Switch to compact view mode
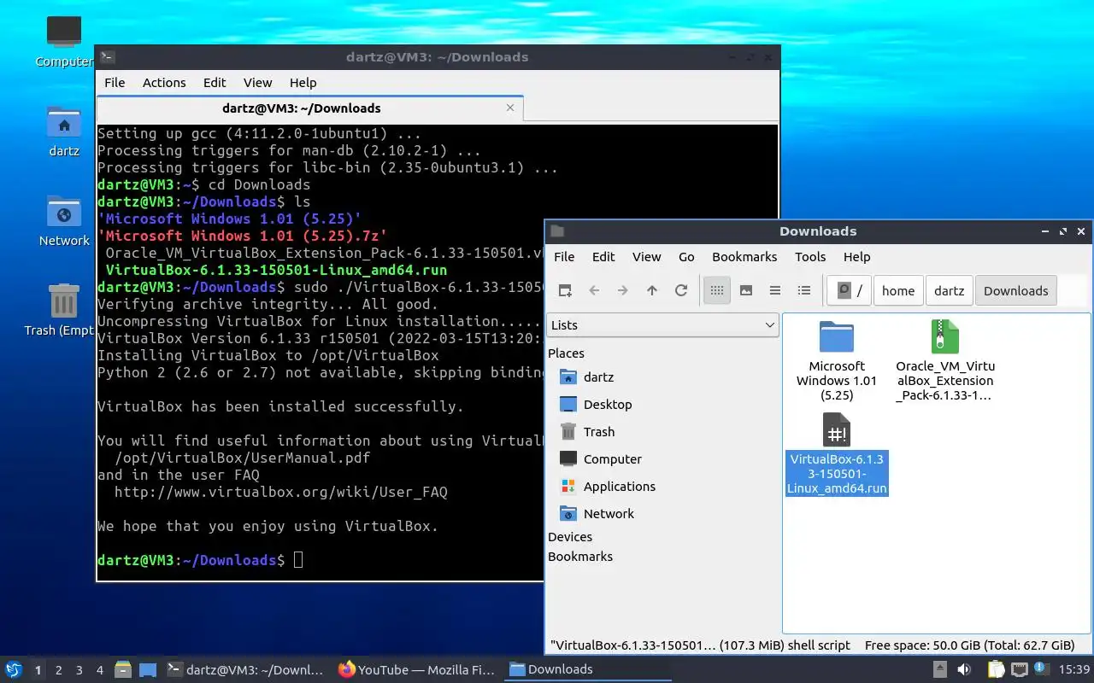The height and width of the screenshot is (683, 1094). pyautogui.click(x=775, y=290)
